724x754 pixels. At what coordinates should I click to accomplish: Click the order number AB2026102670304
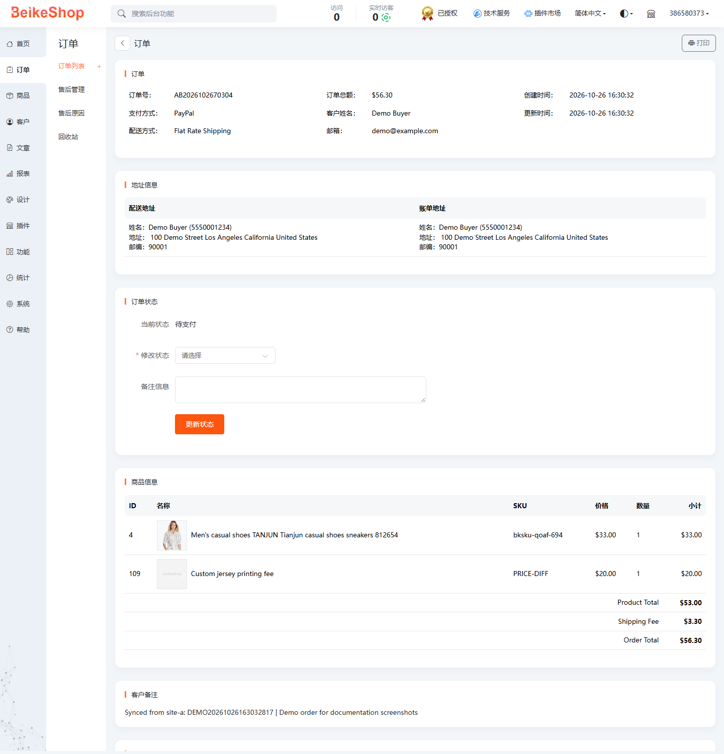point(204,95)
